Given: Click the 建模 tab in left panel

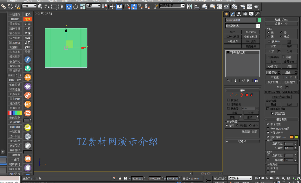Looking at the screenshot, I should [28, 19].
